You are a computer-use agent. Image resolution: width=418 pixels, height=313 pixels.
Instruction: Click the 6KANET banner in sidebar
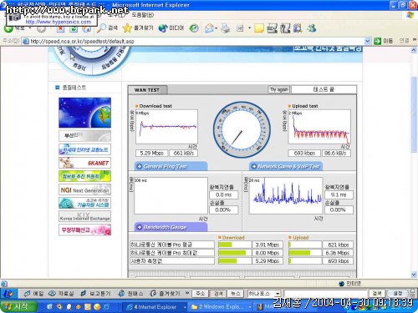(84, 163)
